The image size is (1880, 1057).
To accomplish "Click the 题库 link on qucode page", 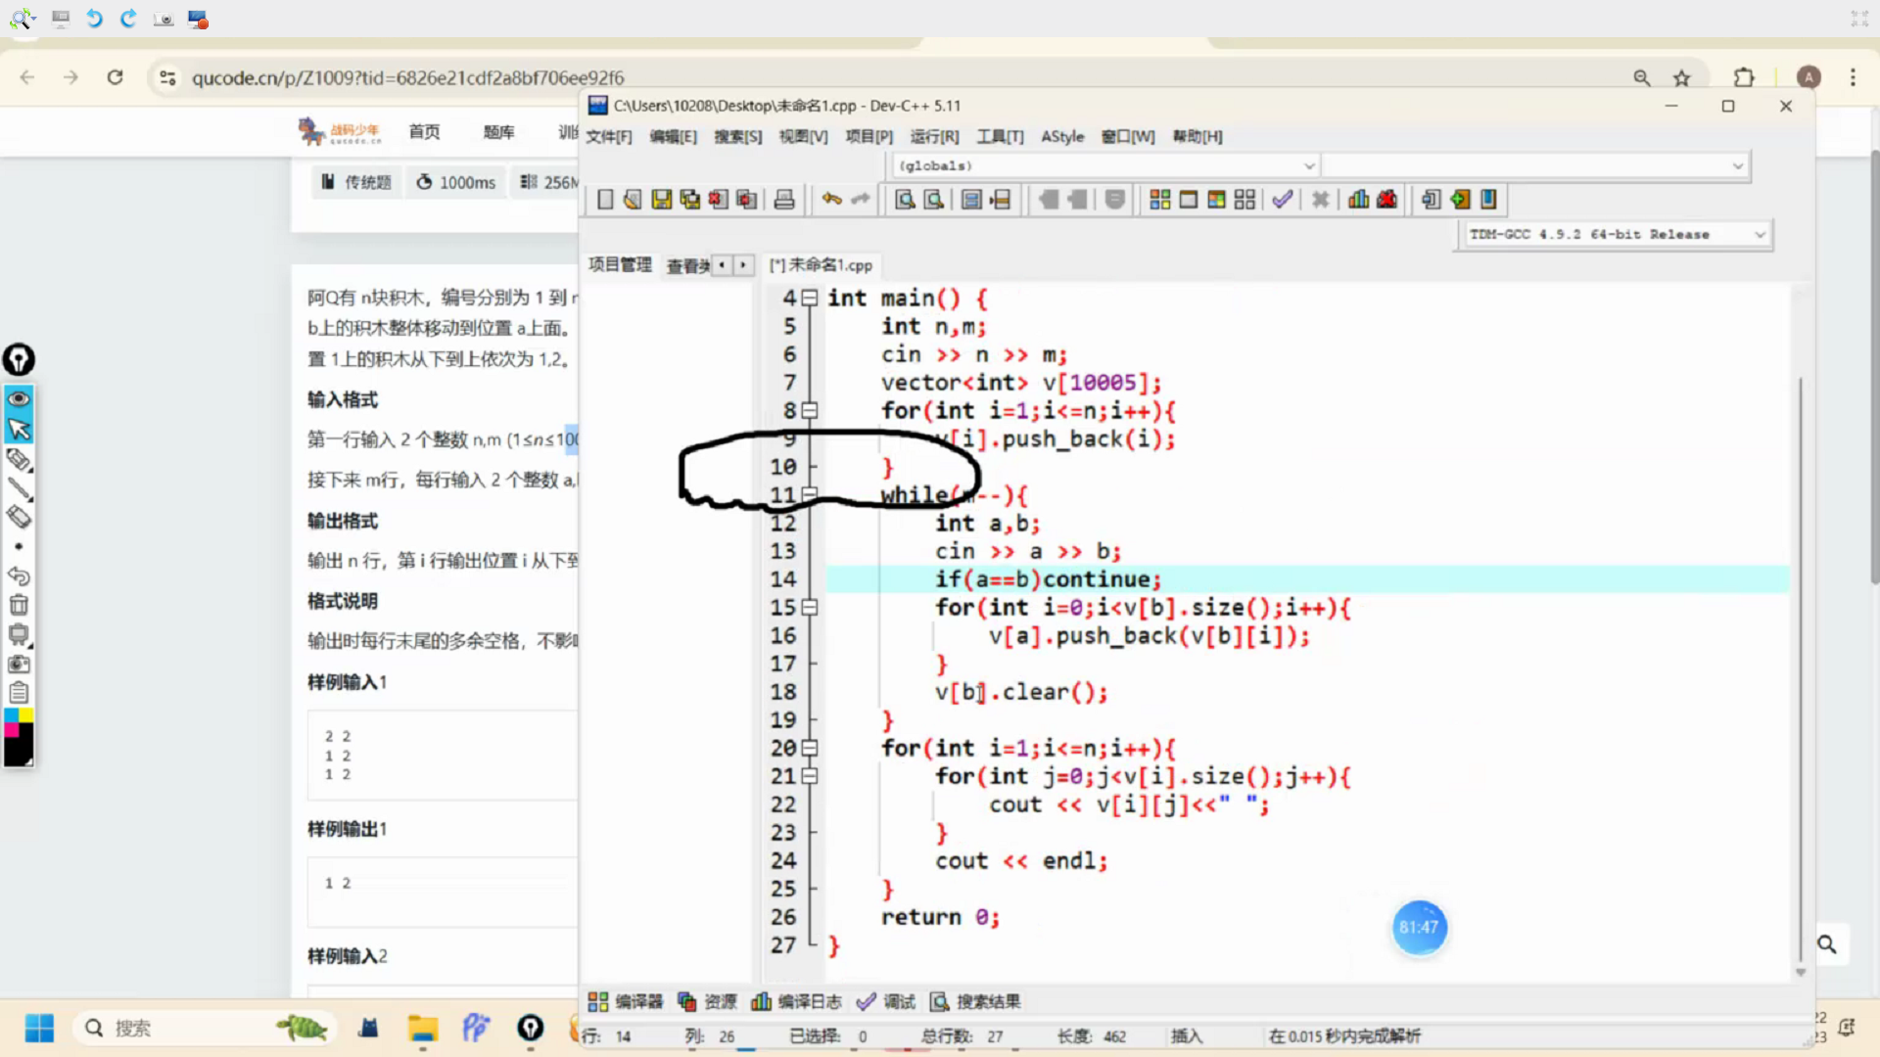I will (x=498, y=131).
